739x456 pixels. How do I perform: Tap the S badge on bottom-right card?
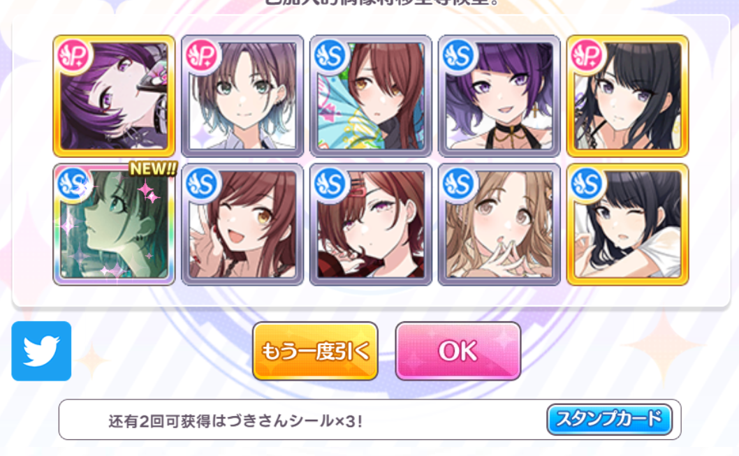pyautogui.click(x=587, y=184)
